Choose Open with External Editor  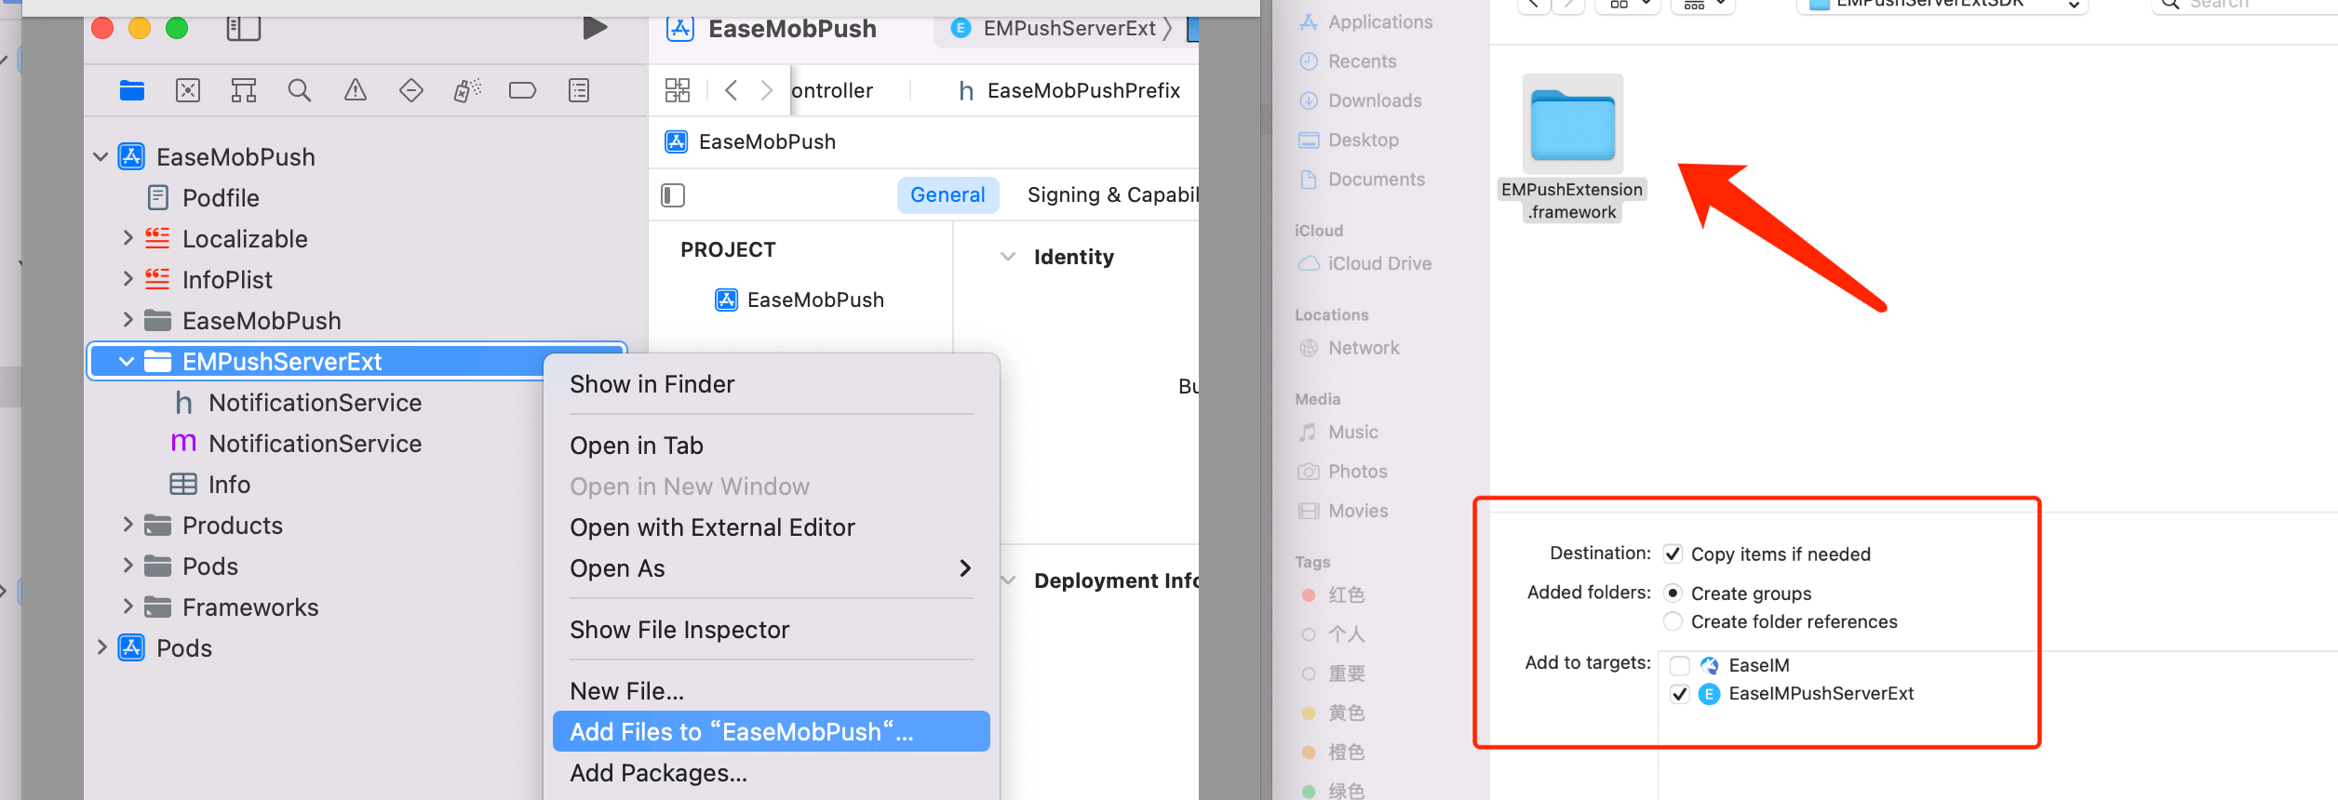(x=712, y=527)
